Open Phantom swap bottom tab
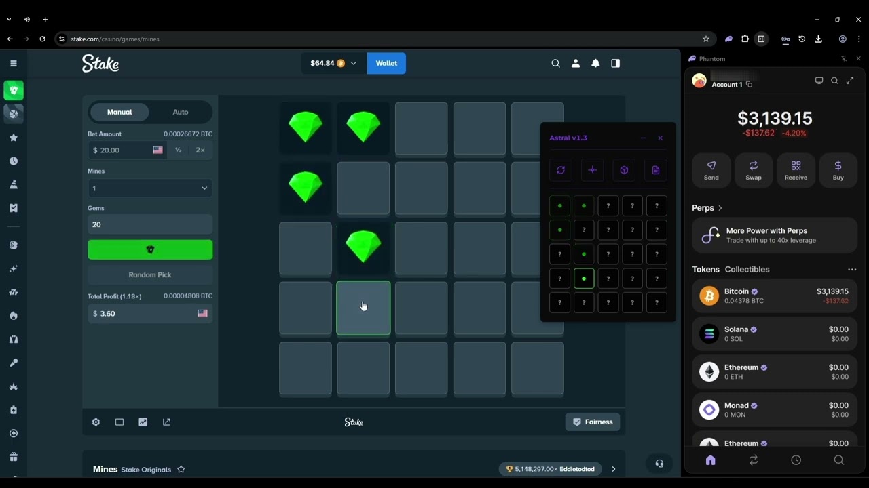This screenshot has width=869, height=488. pos(754,460)
